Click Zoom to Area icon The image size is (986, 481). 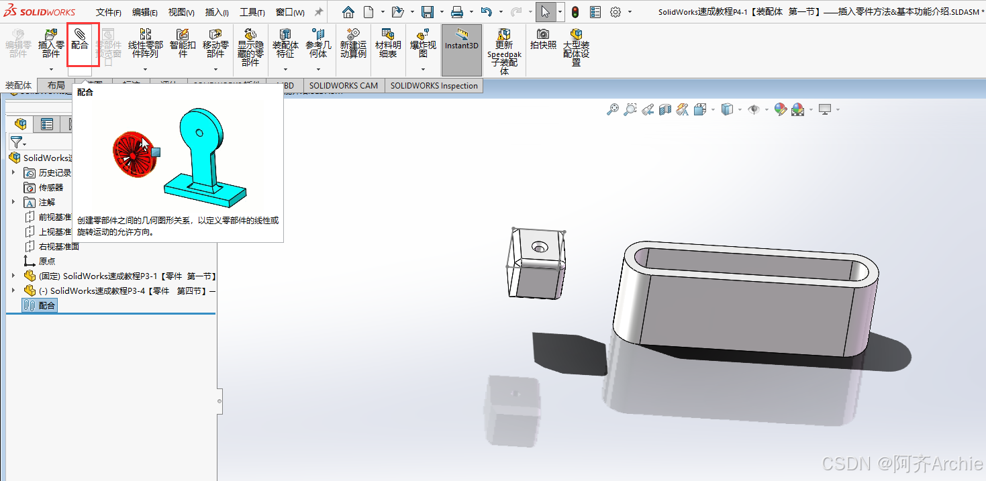pyautogui.click(x=630, y=109)
